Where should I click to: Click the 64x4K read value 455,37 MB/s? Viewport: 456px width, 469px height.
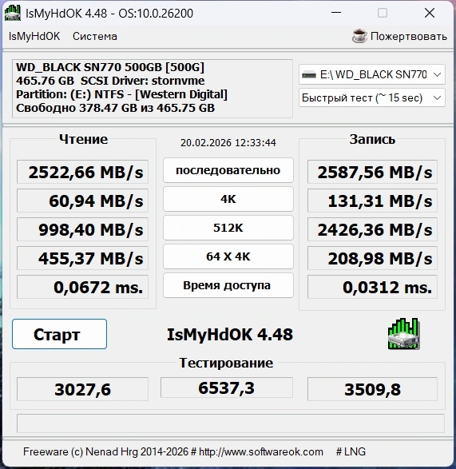click(82, 258)
